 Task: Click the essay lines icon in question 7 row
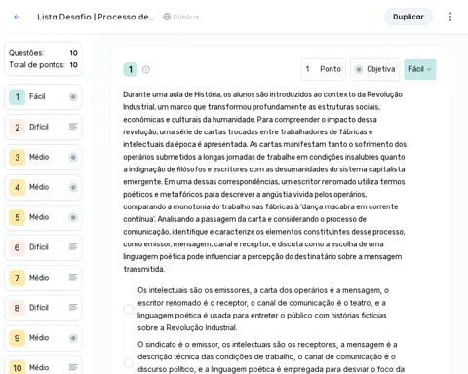point(73,277)
